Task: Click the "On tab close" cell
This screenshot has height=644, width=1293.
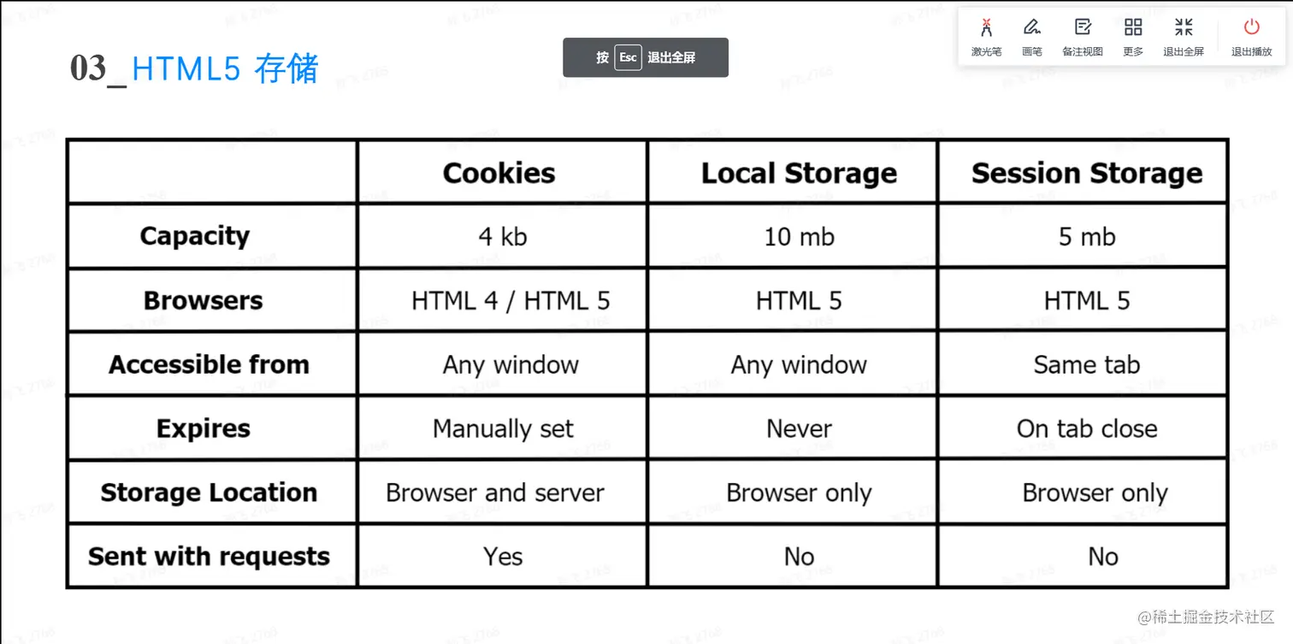Action: (x=1086, y=428)
